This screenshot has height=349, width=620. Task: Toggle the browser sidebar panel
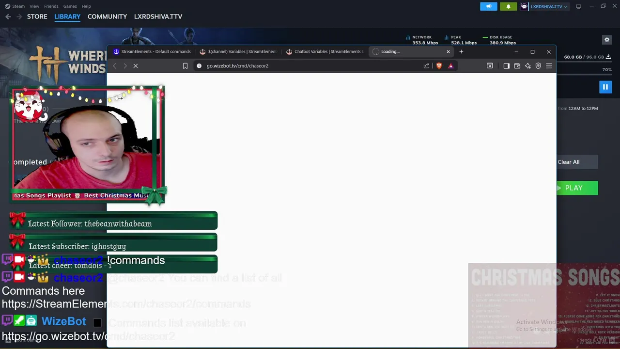coord(506,66)
